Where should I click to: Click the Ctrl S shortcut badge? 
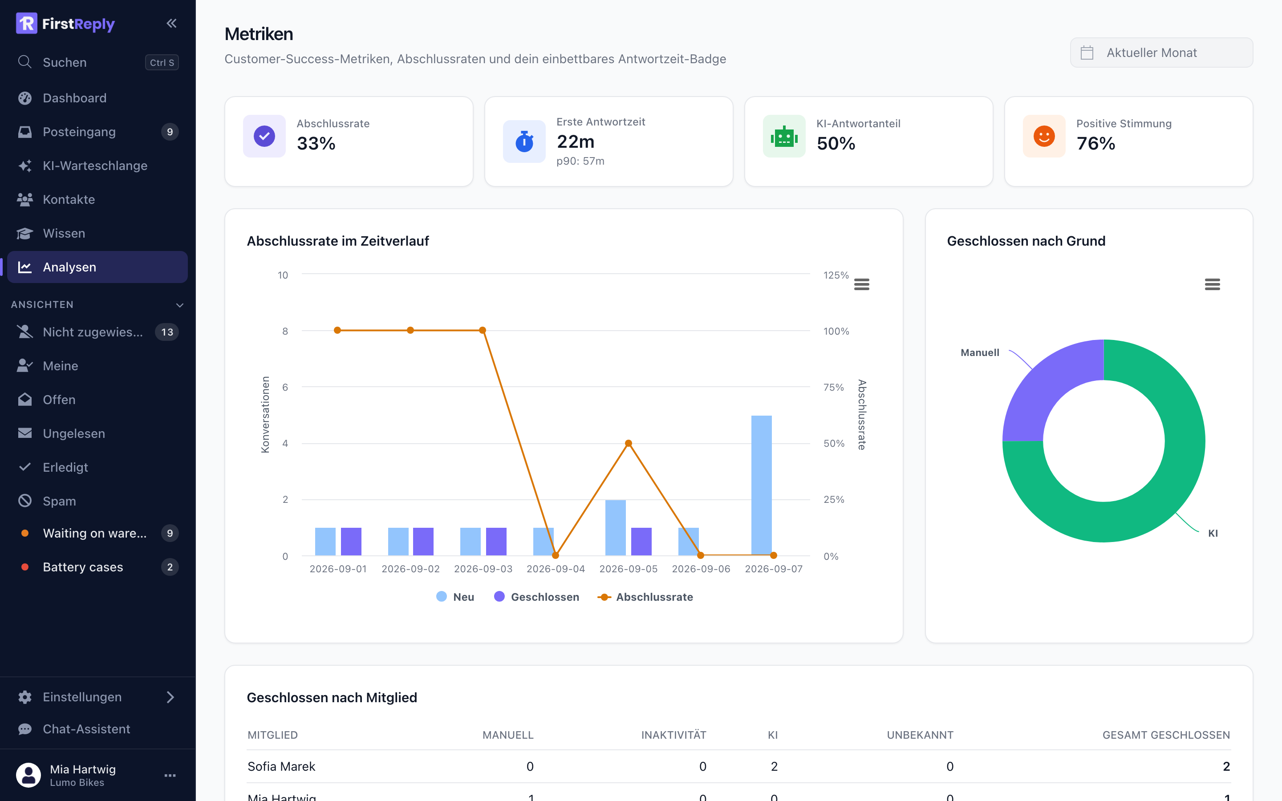[x=162, y=62]
